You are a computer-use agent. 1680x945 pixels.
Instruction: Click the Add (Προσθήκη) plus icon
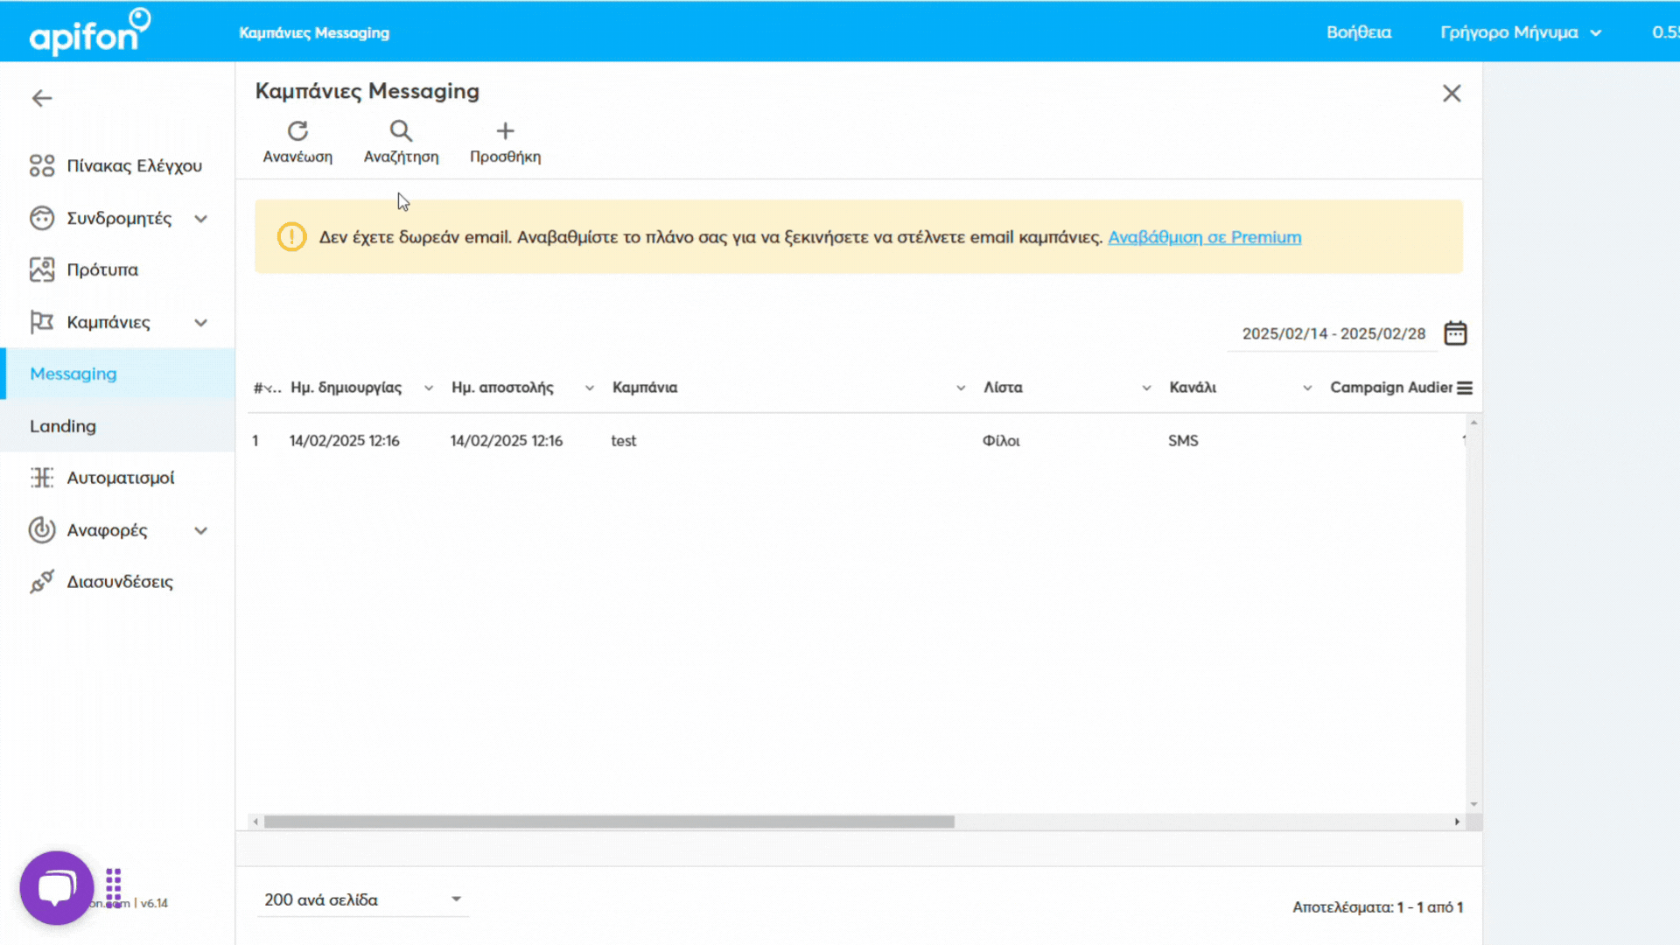[x=505, y=132]
